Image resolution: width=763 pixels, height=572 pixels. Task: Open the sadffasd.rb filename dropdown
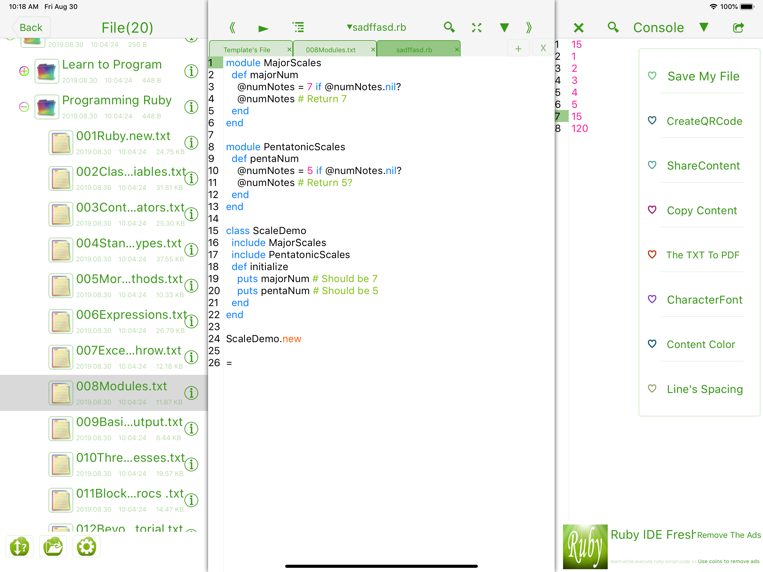coord(377,27)
